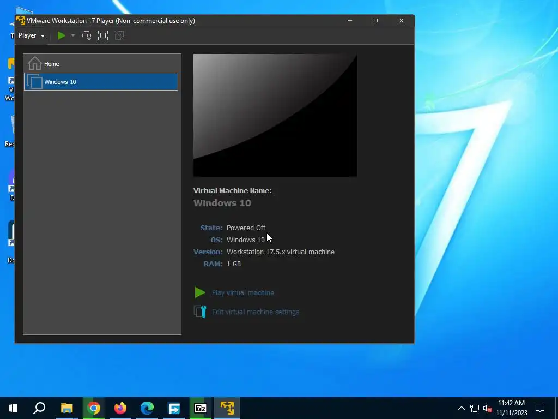Open Firefox from taskbar
558x419 pixels.
(120, 408)
